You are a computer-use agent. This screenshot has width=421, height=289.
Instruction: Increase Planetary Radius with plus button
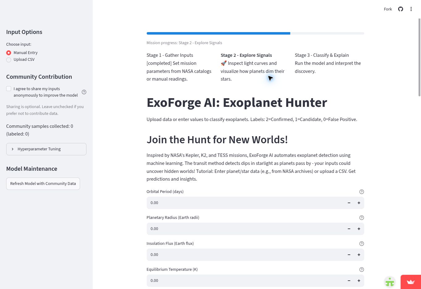[x=359, y=229]
